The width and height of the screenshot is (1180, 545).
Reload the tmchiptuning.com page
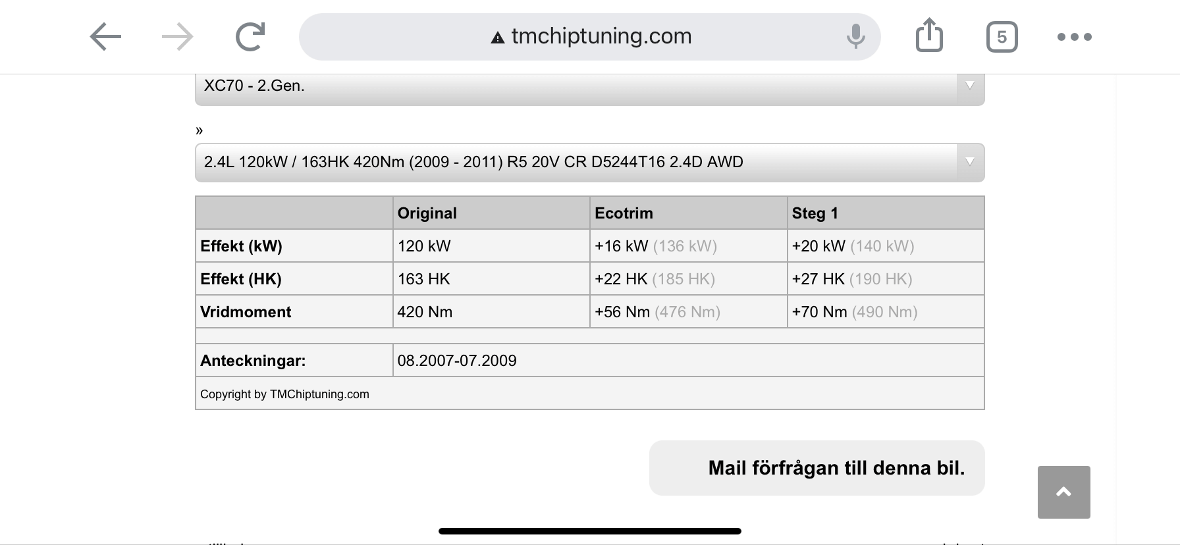click(250, 37)
